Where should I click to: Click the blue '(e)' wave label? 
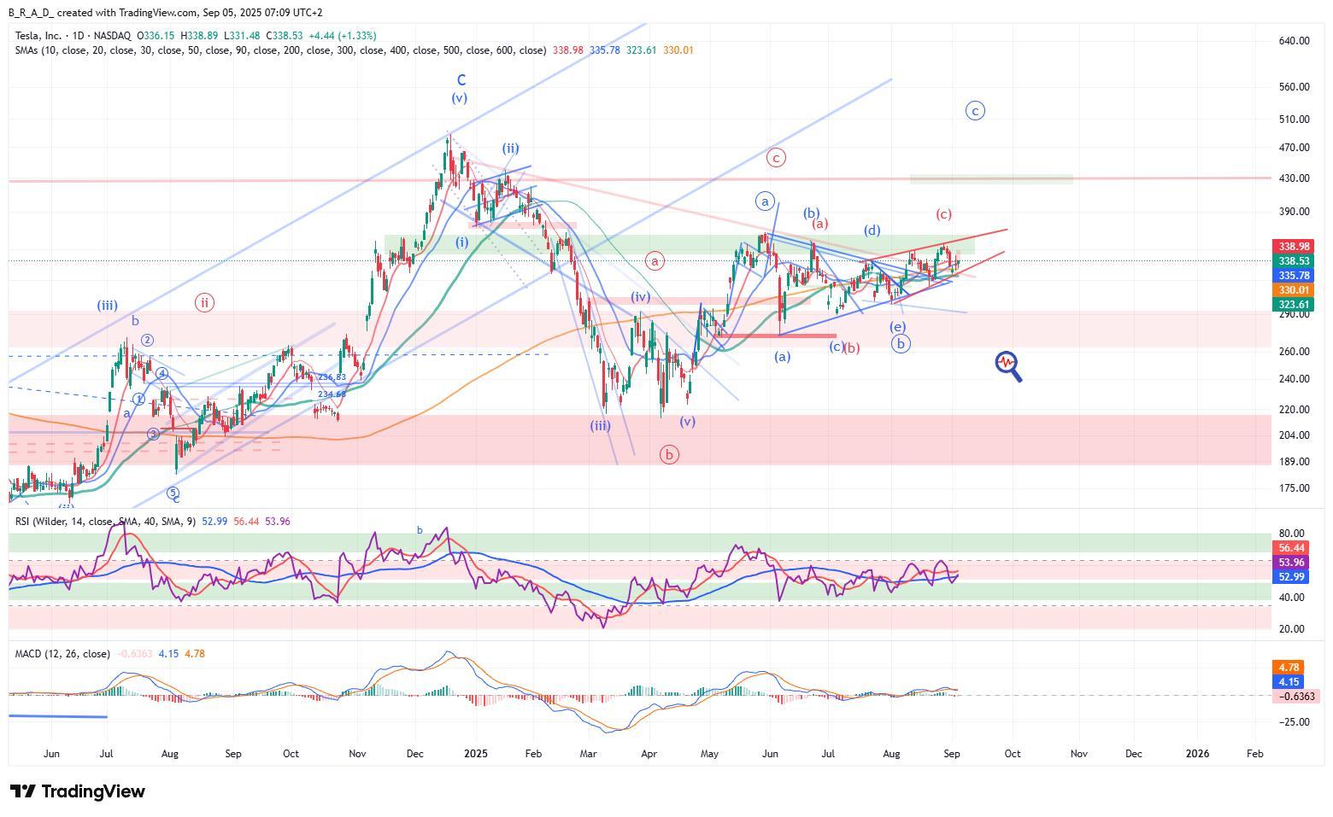(897, 327)
